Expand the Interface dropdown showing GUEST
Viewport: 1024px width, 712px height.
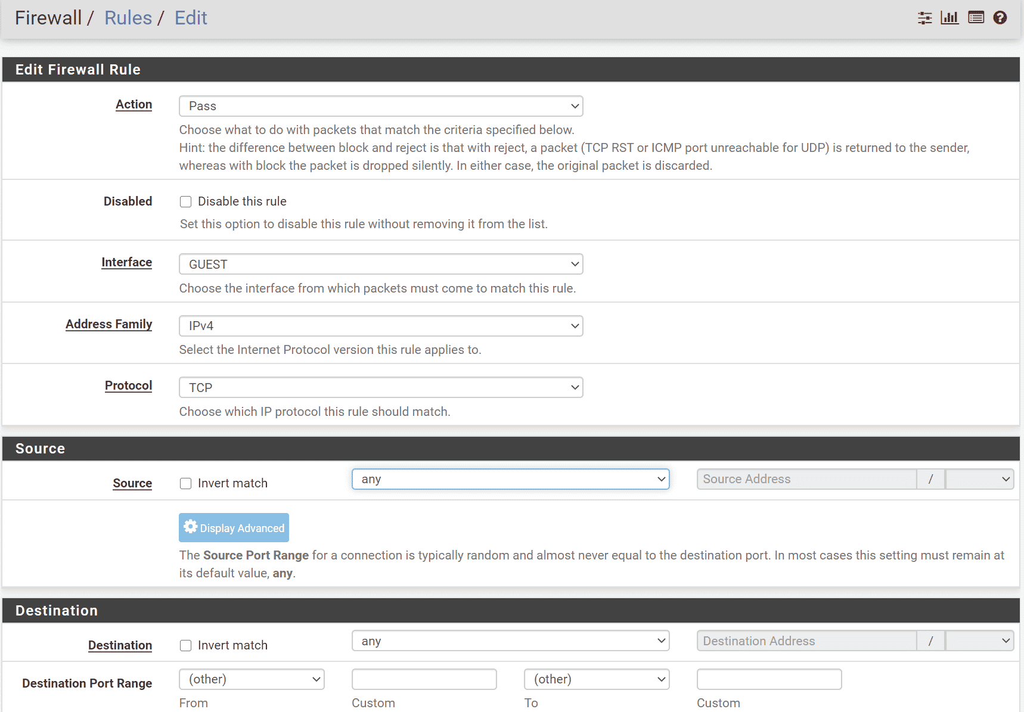point(381,265)
